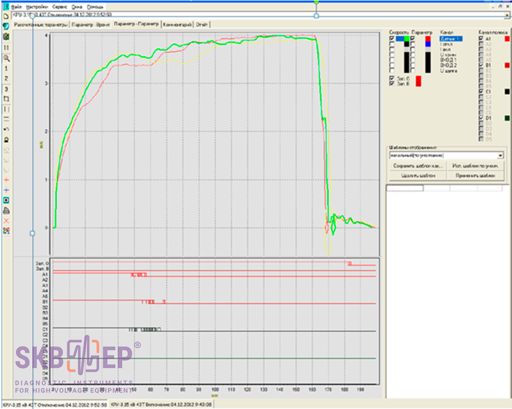Click the Сохранить шаблон как... button
This screenshot has height=409, width=512.
[418, 166]
